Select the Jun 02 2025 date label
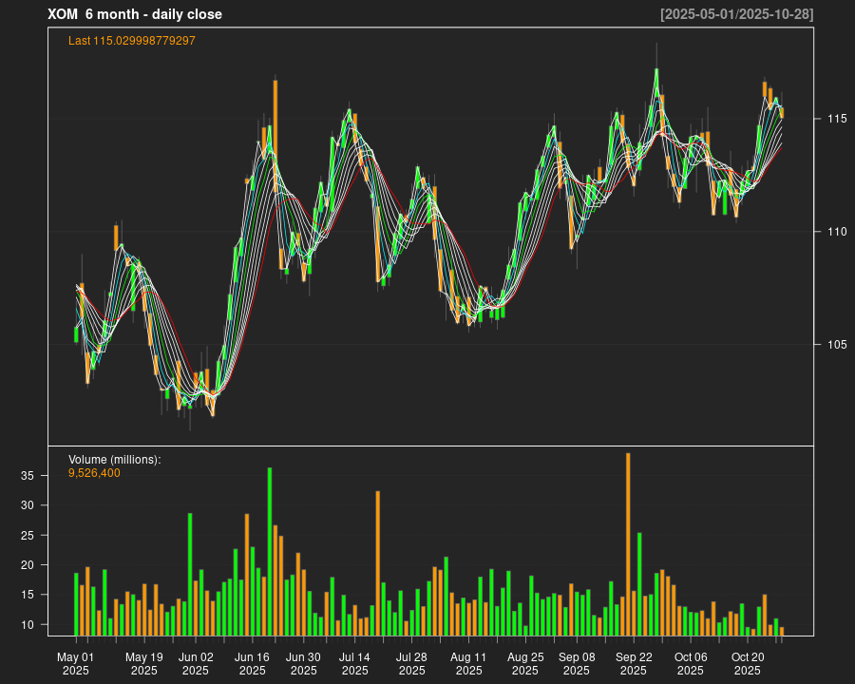 tap(196, 663)
